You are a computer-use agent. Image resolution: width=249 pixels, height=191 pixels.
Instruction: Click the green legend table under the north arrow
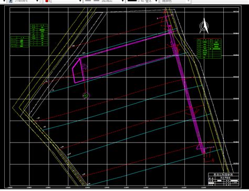pos(210,48)
